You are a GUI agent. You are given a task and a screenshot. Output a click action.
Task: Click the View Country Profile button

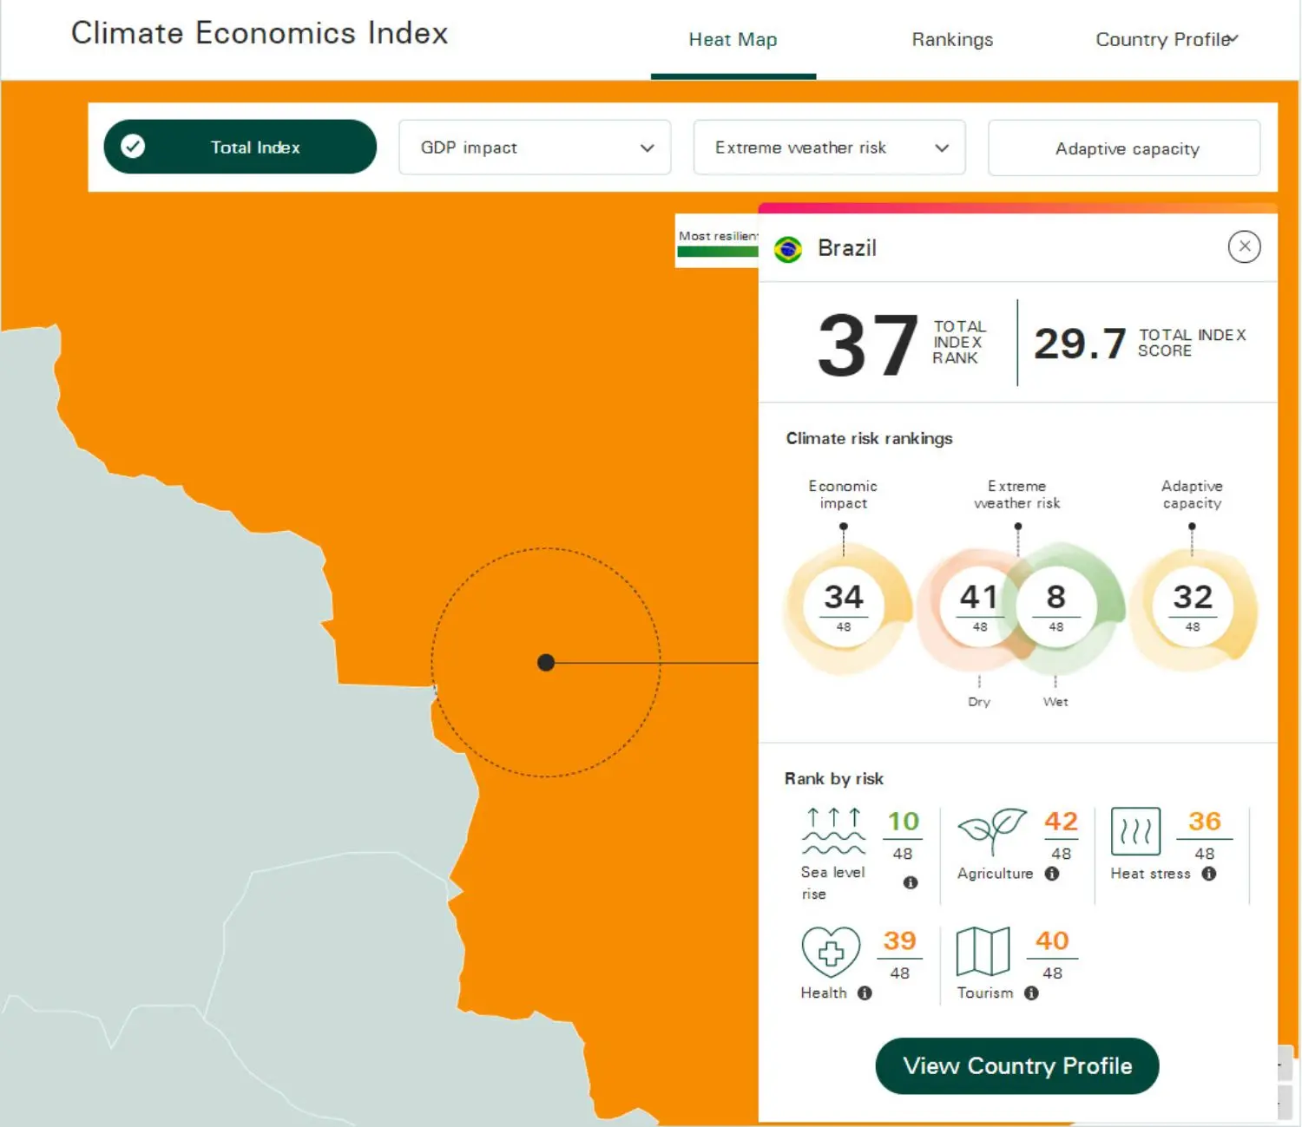pyautogui.click(x=1017, y=1065)
